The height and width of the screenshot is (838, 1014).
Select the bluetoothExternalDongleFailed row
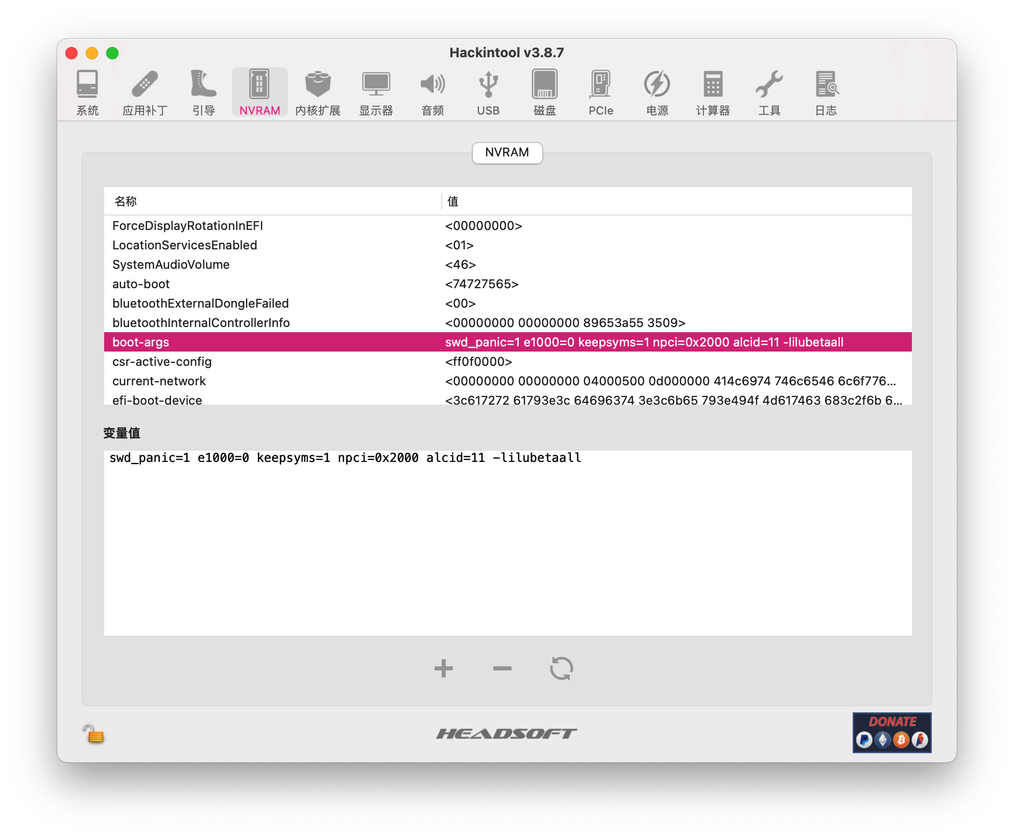coord(508,304)
